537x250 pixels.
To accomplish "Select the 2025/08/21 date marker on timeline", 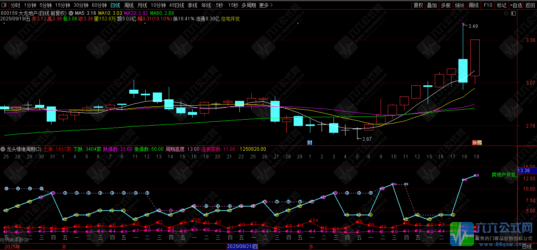I will [243, 246].
